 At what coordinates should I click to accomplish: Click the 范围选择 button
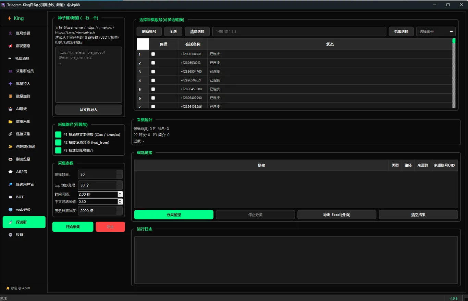click(x=401, y=31)
